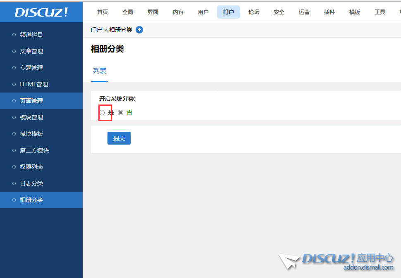Select the 列表 tab under 相册分类

(x=99, y=71)
